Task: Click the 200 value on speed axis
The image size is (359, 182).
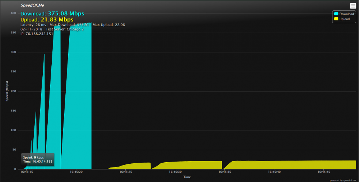Action: (x=13, y=91)
